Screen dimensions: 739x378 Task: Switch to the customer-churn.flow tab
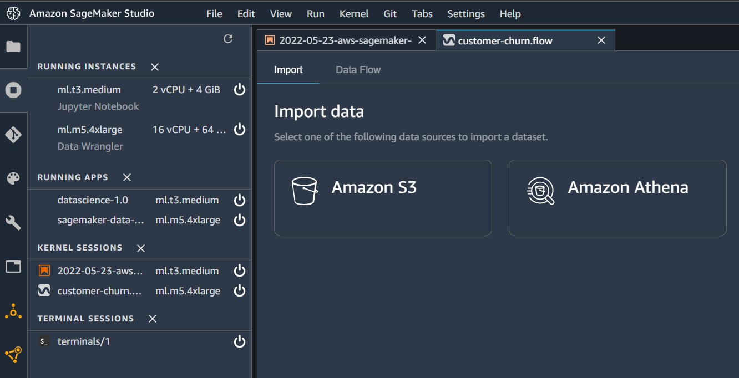coord(525,40)
